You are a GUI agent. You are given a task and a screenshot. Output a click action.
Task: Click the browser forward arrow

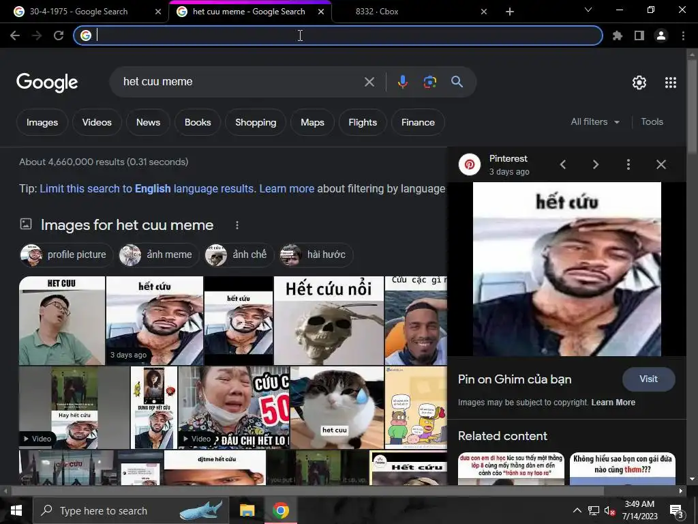pos(37,35)
